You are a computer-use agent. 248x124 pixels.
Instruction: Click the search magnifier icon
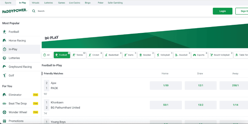(x=34, y=11)
